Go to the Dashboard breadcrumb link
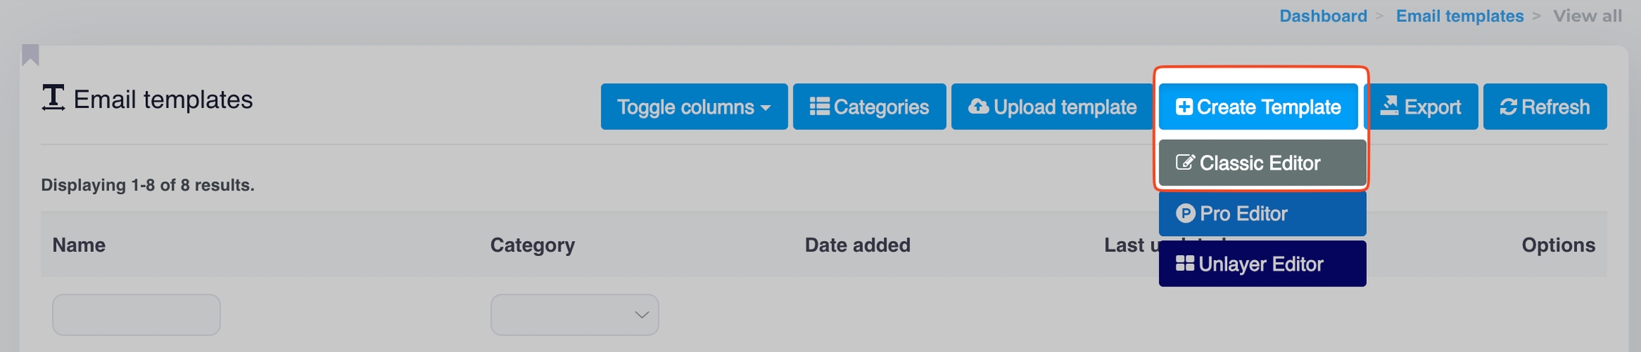1641x352 pixels. point(1323,16)
